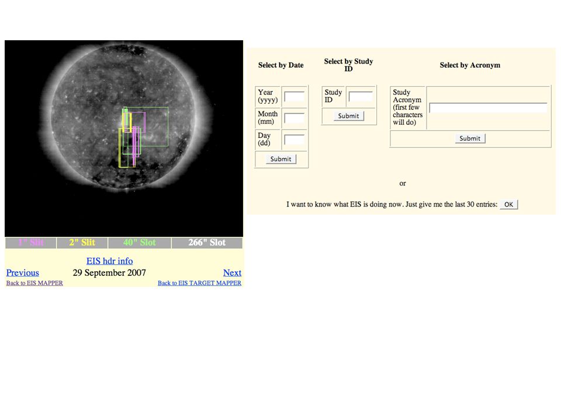The image size is (561, 420).
Task: Click the Day (dd) input field
Action: tap(294, 139)
